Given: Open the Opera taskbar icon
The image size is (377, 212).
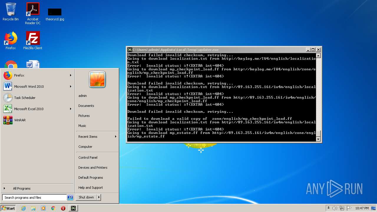Looking at the screenshot, I should 63,208.
